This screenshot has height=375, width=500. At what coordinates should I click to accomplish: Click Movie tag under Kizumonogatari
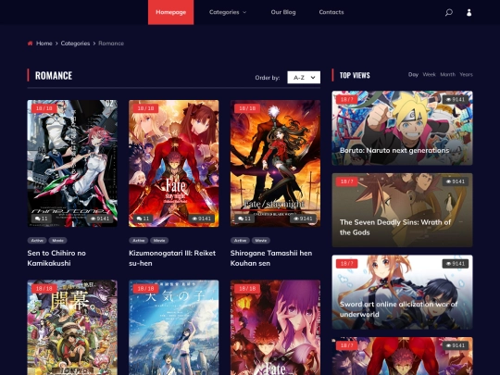coord(159,241)
